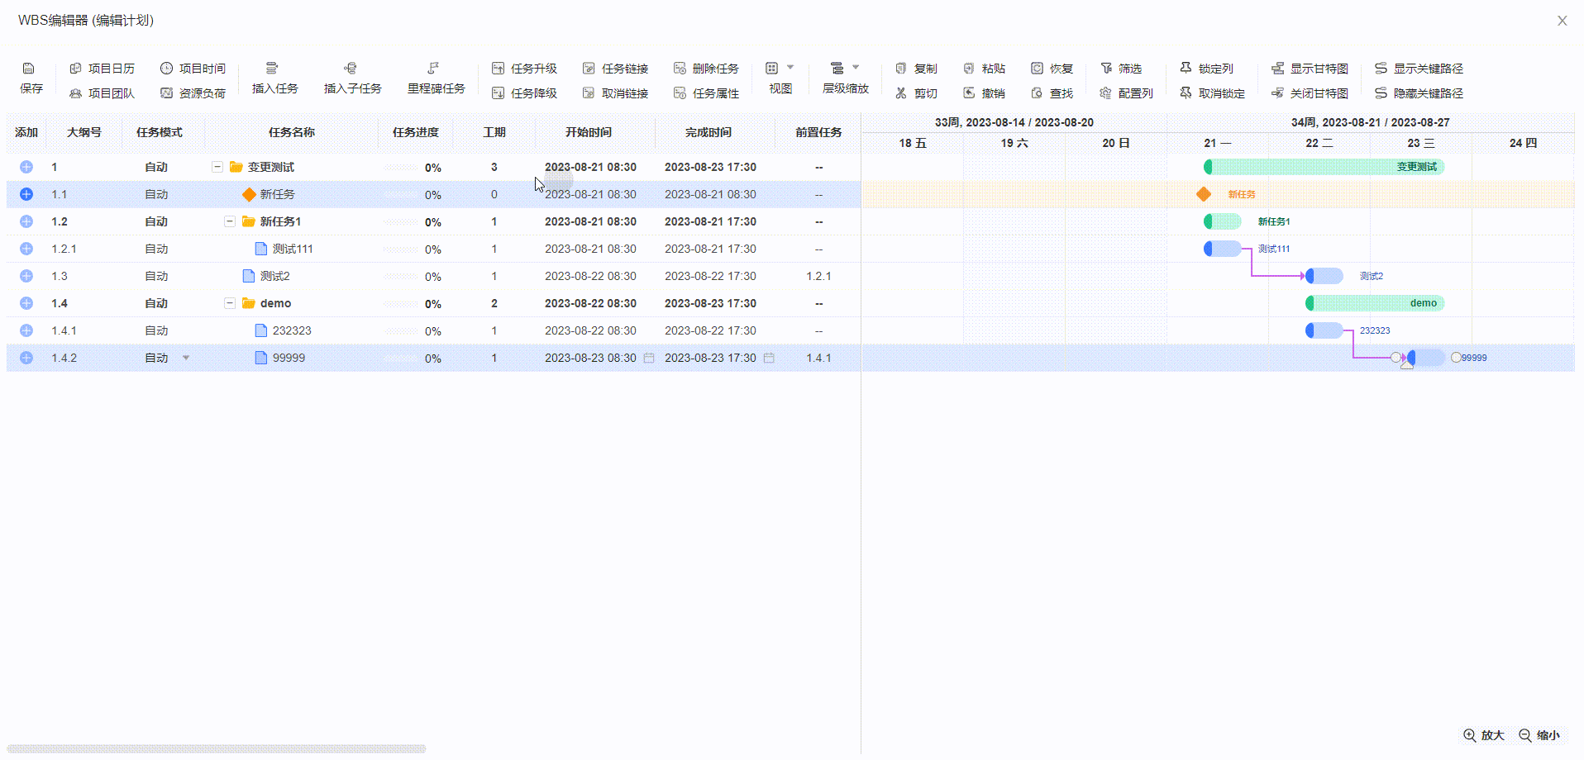Click insert subtask (插入子任务) icon

(351, 69)
